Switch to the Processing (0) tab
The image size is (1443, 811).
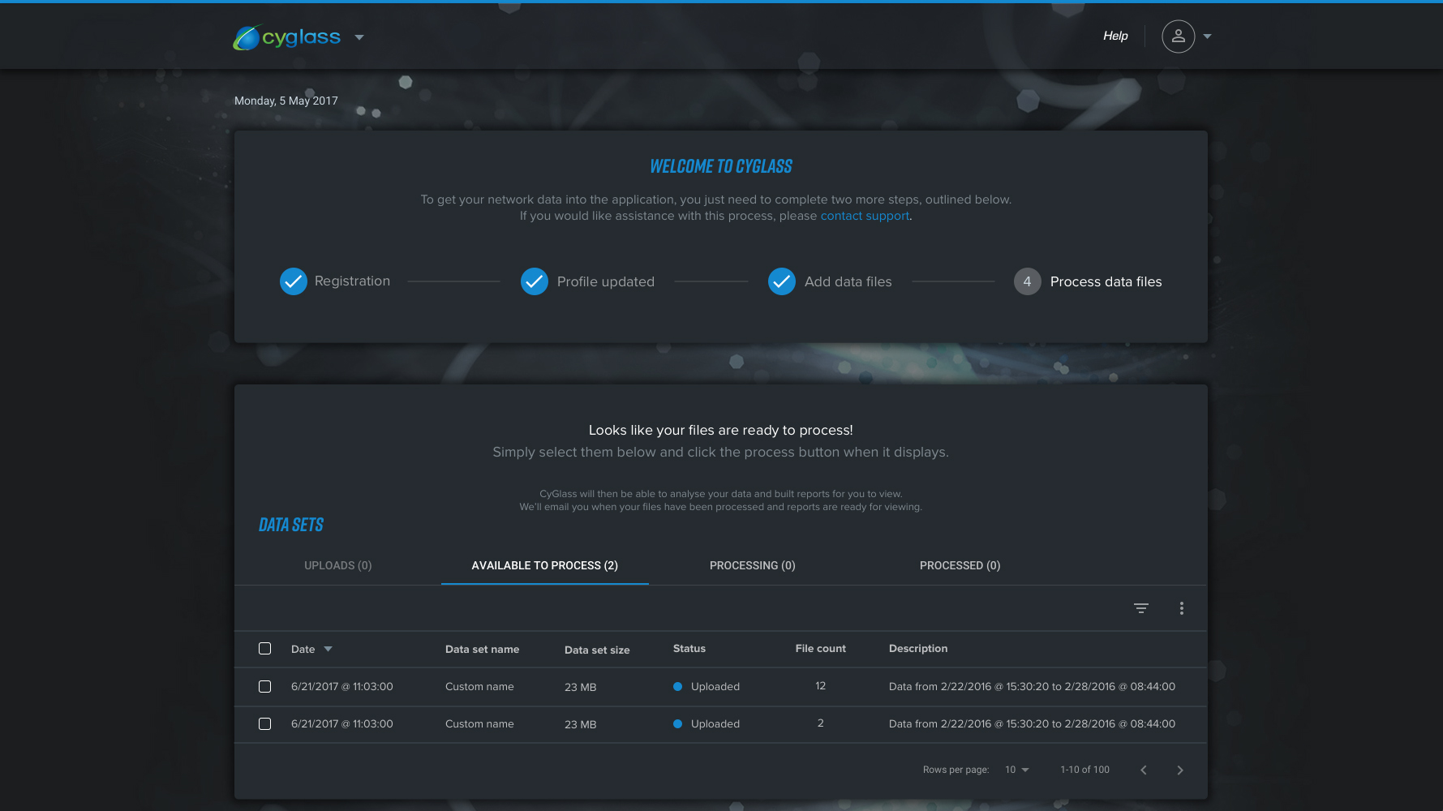click(752, 565)
